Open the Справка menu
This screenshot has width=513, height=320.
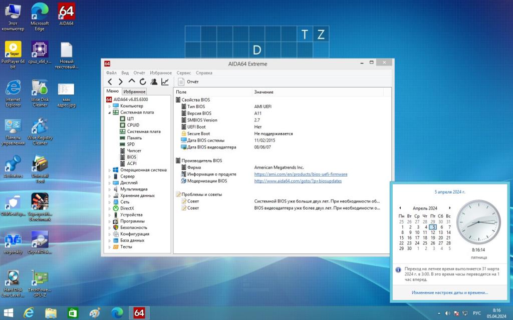[x=204, y=73]
